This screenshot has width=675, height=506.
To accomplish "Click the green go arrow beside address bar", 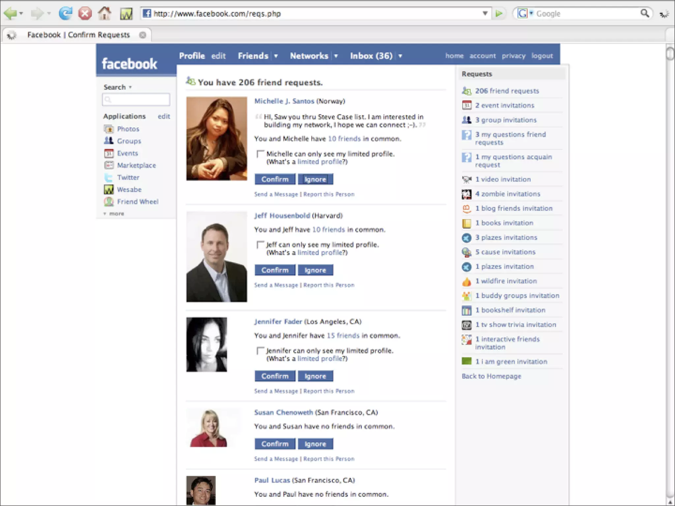I will (499, 14).
